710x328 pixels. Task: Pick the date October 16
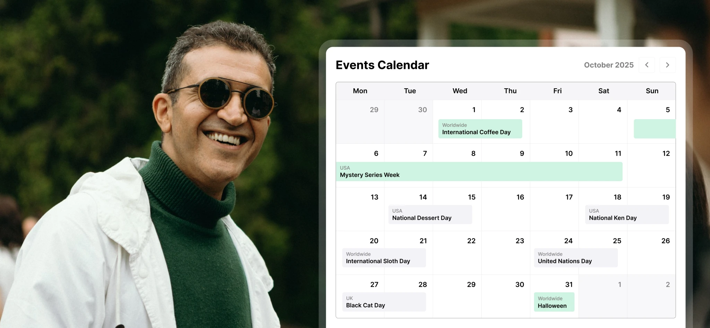pos(506,209)
